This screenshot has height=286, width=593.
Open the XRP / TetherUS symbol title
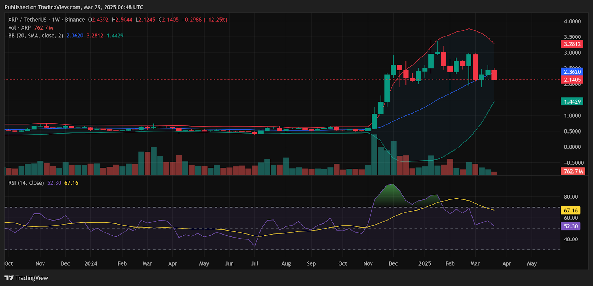(27, 20)
